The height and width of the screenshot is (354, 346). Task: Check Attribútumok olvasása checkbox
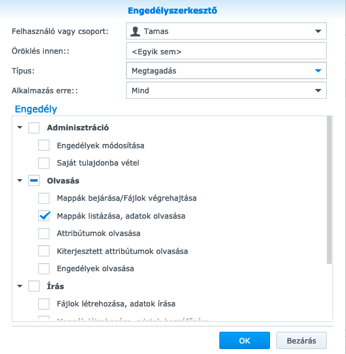[44, 233]
